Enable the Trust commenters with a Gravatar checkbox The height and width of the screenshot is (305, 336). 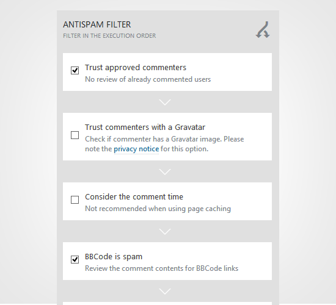click(x=75, y=135)
